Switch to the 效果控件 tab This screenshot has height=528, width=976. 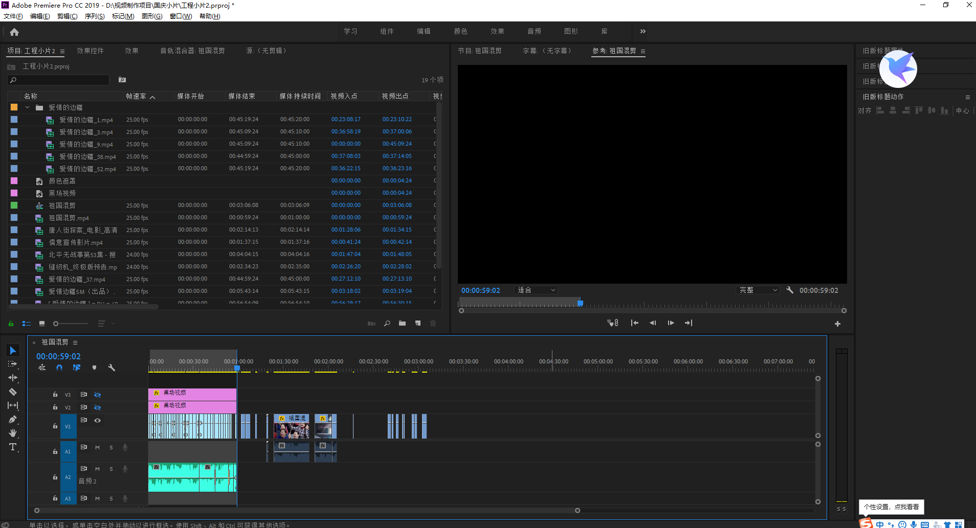tap(90, 51)
